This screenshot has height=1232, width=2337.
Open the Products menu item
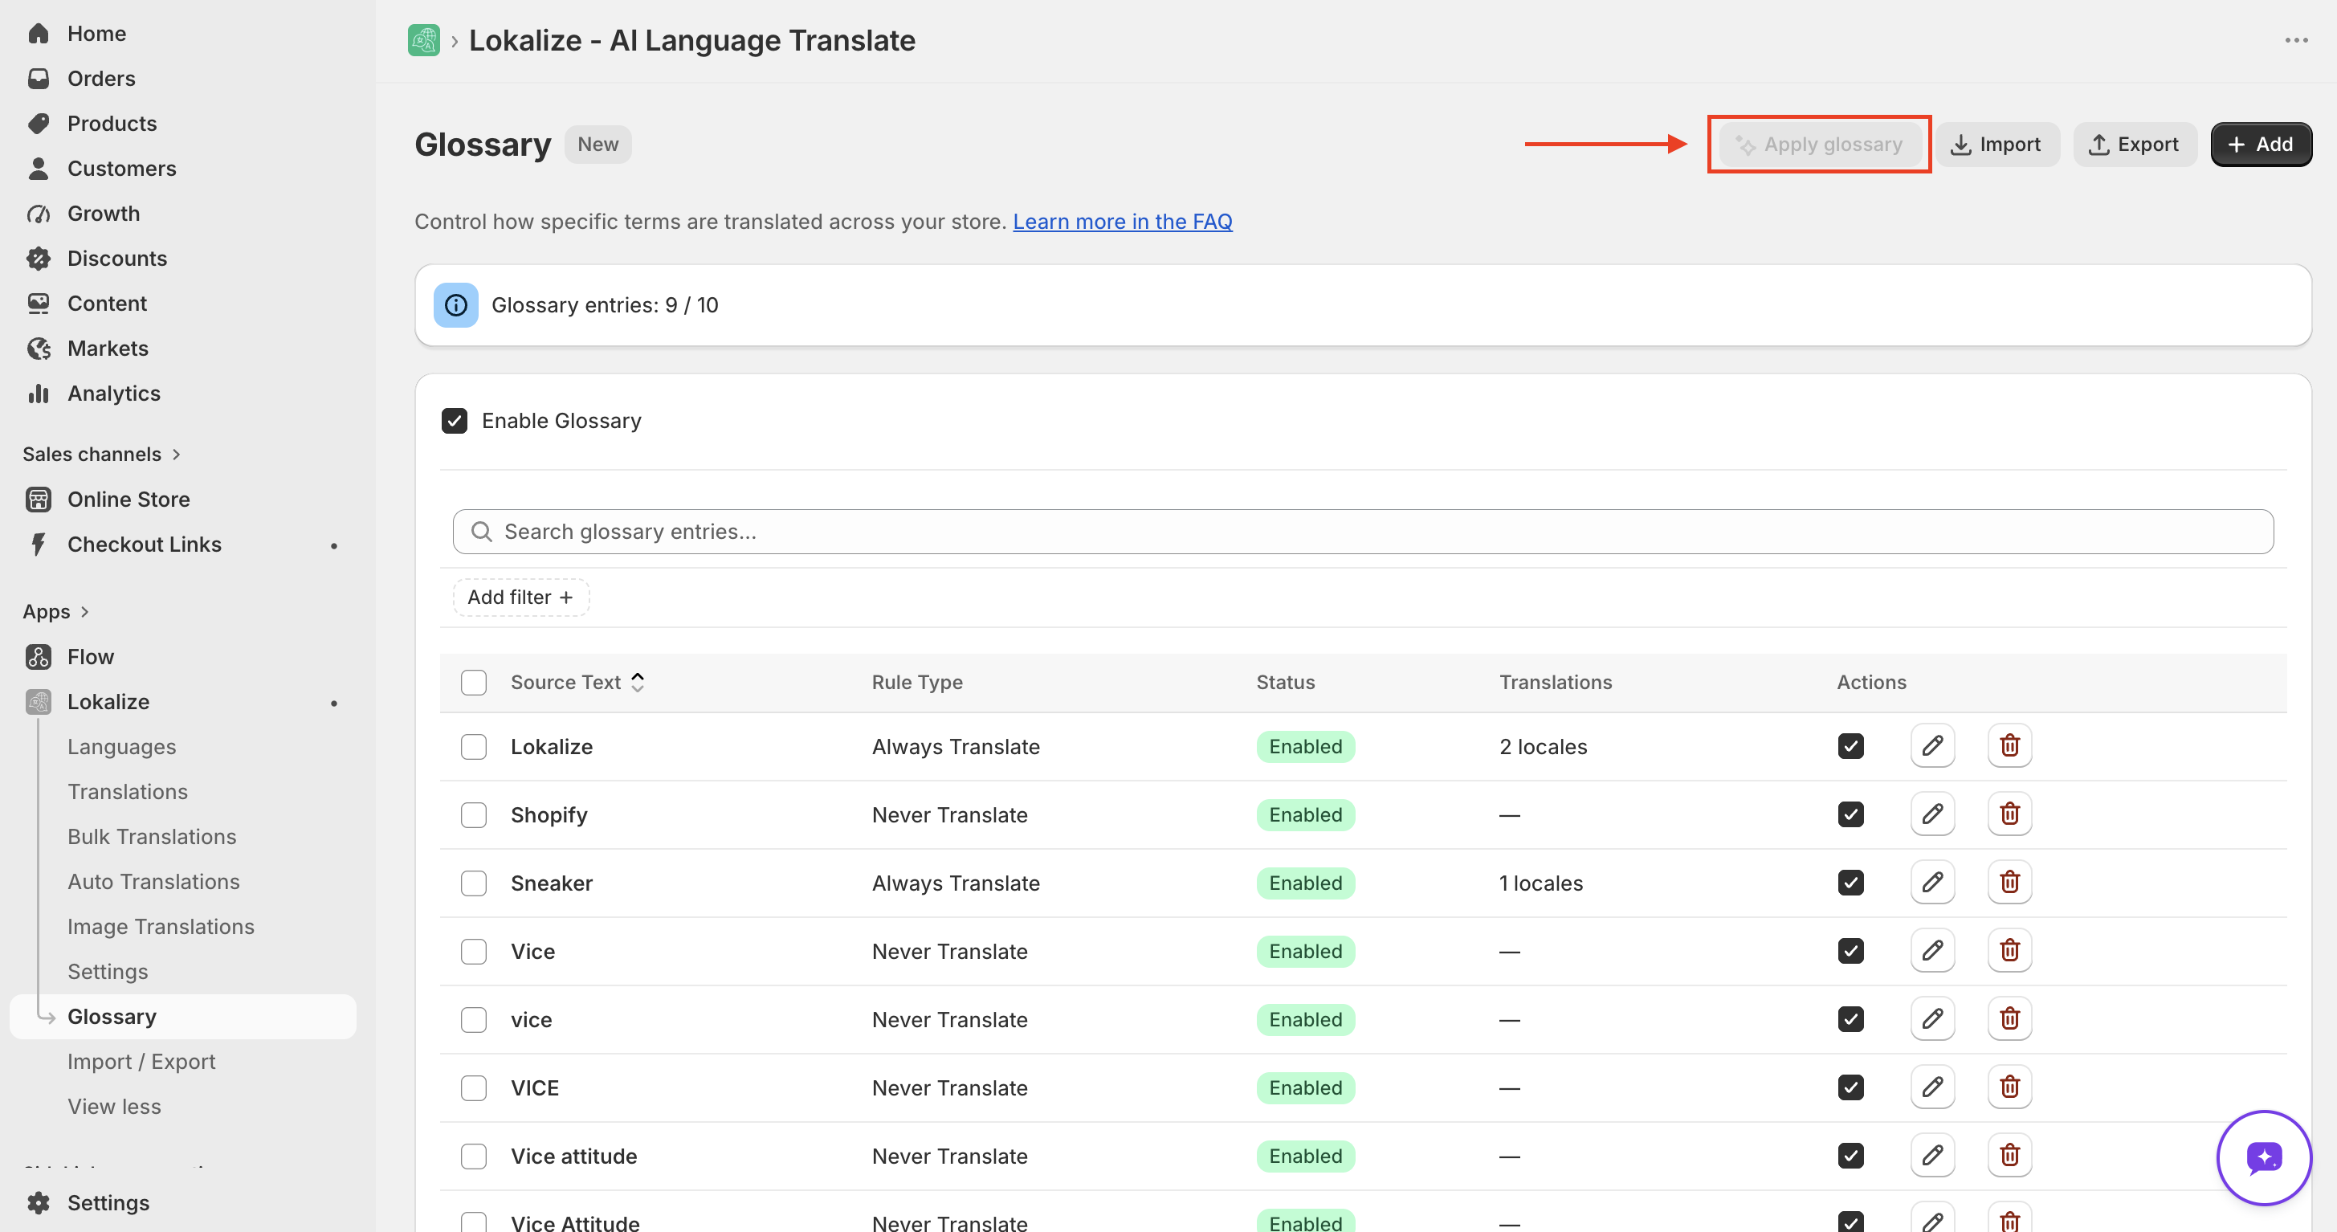112,124
